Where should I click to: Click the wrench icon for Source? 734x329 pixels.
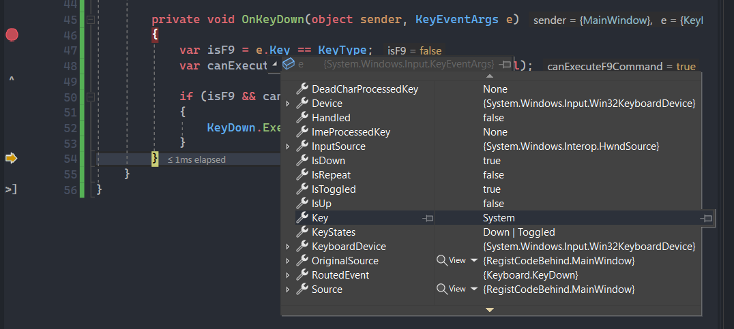tap(302, 289)
